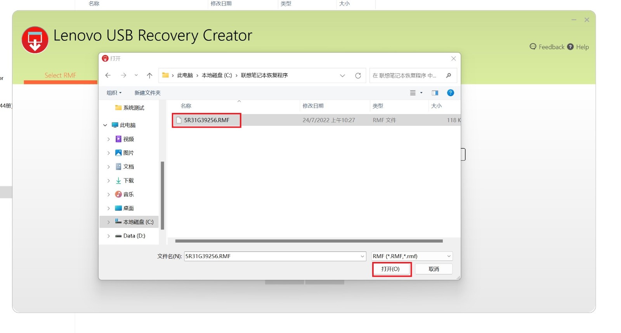
Task: Open recent locations dropdown chevron
Action: click(136, 75)
